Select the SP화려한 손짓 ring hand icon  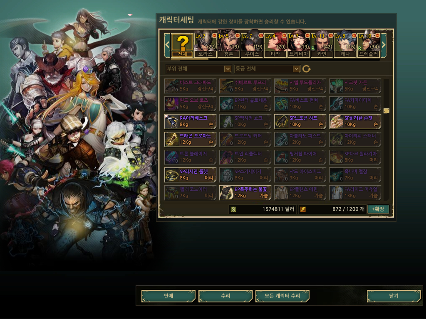tap(336, 122)
